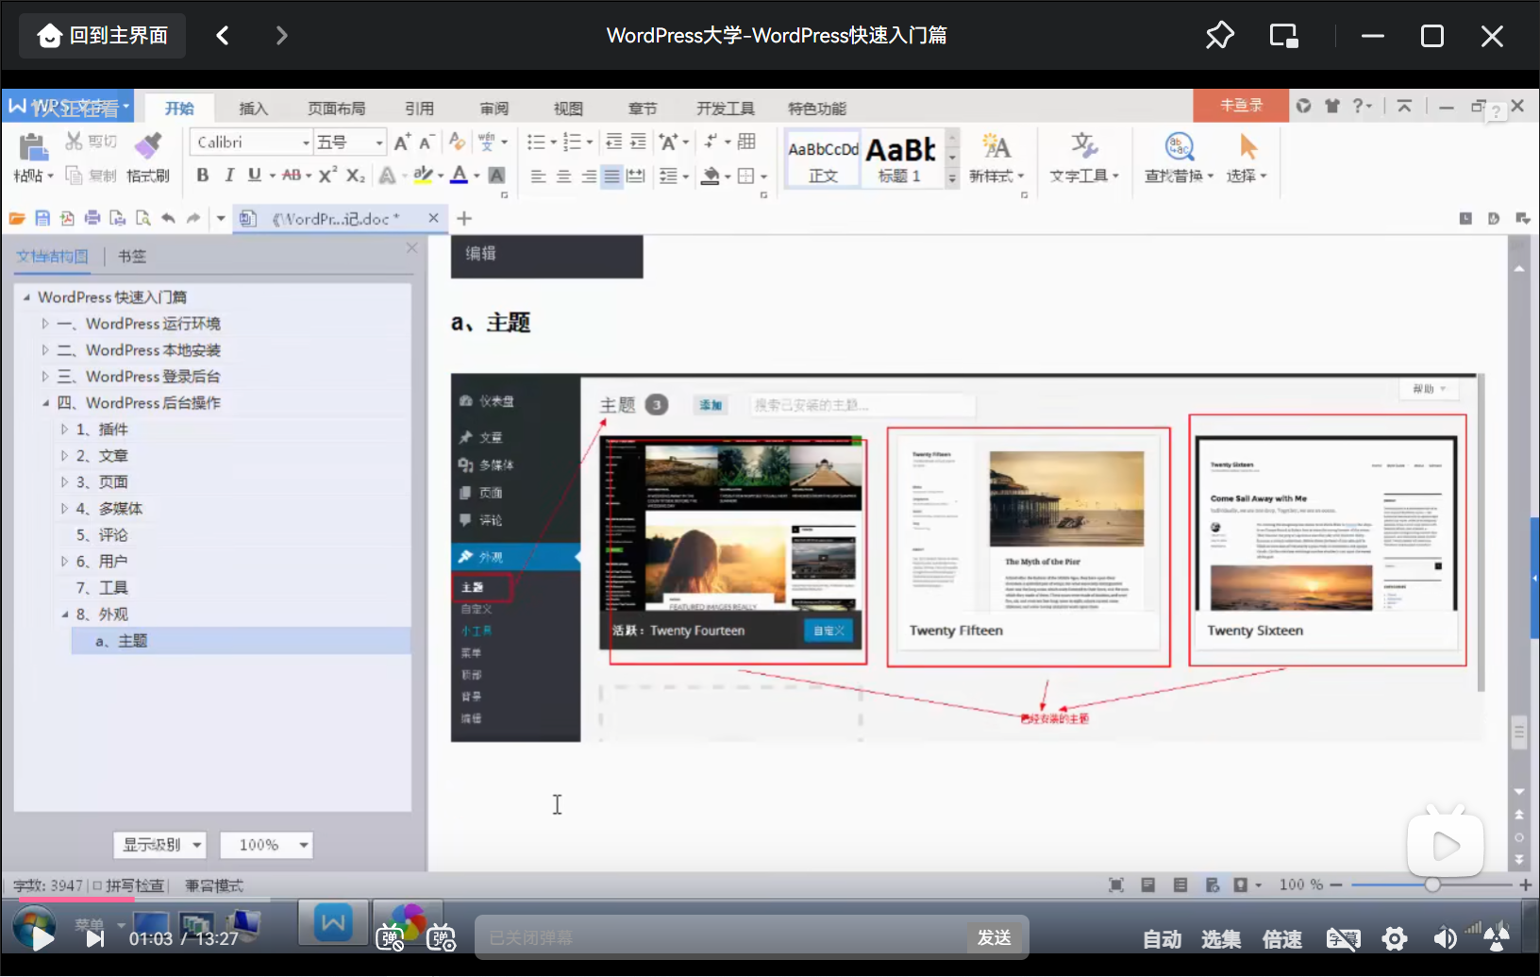Click the print icon in quick toolbar
The width and height of the screenshot is (1540, 977).
coord(92,218)
